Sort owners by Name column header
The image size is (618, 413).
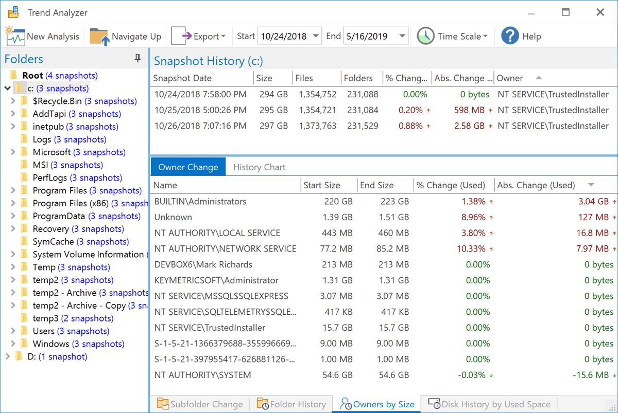(x=226, y=185)
